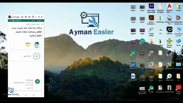
Task: Select the Ayman easier folder
Action: tap(170, 89)
